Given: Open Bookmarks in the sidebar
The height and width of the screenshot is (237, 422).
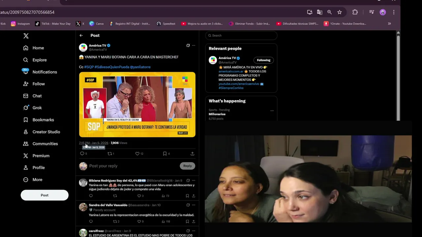Looking at the screenshot, I should click(x=39, y=120).
